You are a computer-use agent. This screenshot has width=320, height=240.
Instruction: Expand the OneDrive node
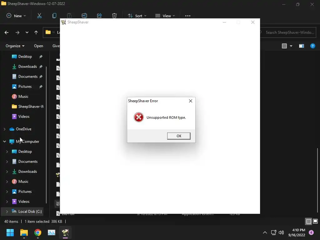click(4, 129)
